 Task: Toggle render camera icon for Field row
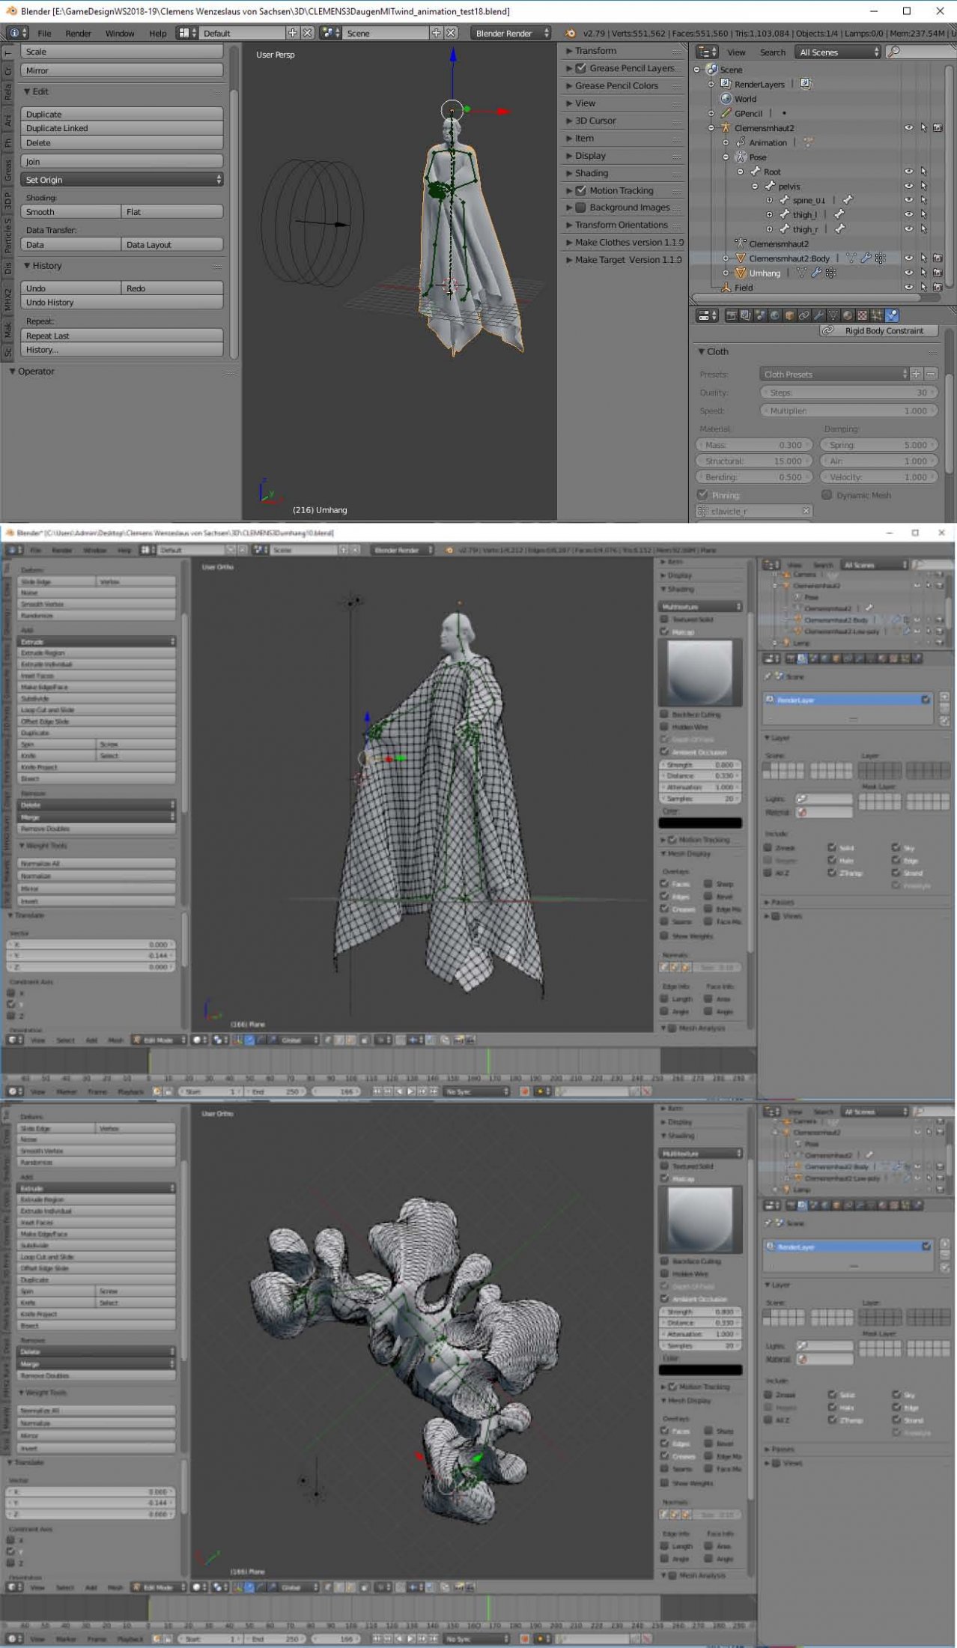938,288
